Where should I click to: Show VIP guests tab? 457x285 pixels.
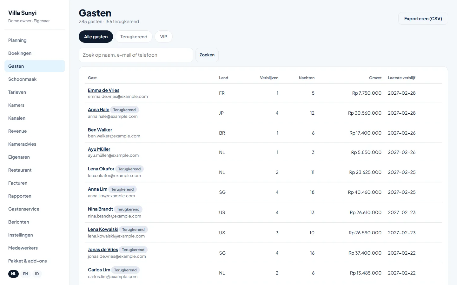(x=163, y=37)
